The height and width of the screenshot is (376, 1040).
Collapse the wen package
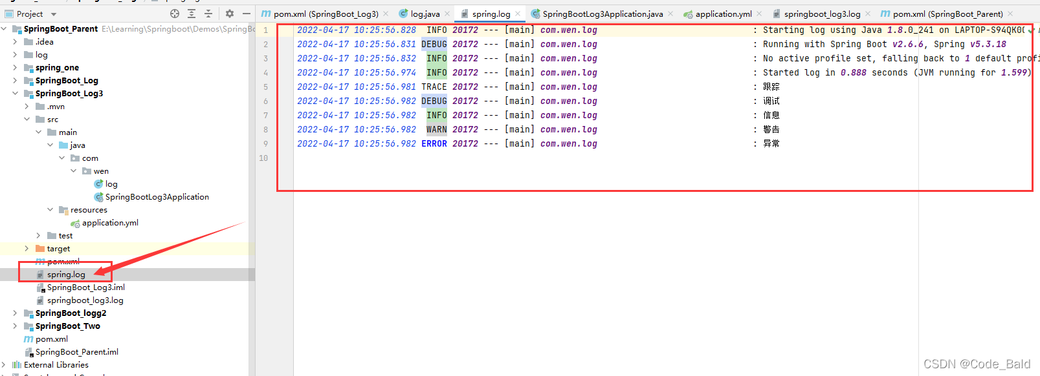coord(74,171)
